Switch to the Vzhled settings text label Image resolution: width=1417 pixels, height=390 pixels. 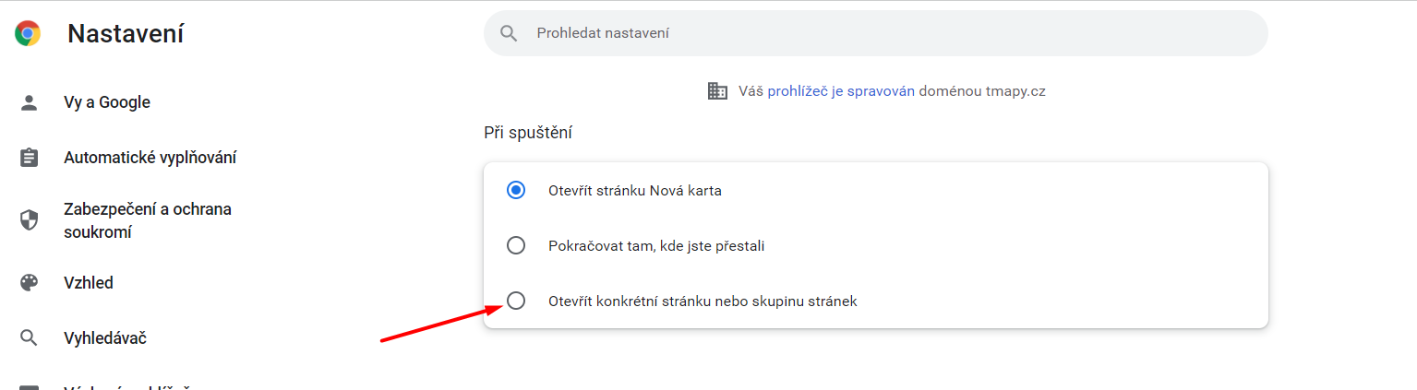pyautogui.click(x=89, y=283)
